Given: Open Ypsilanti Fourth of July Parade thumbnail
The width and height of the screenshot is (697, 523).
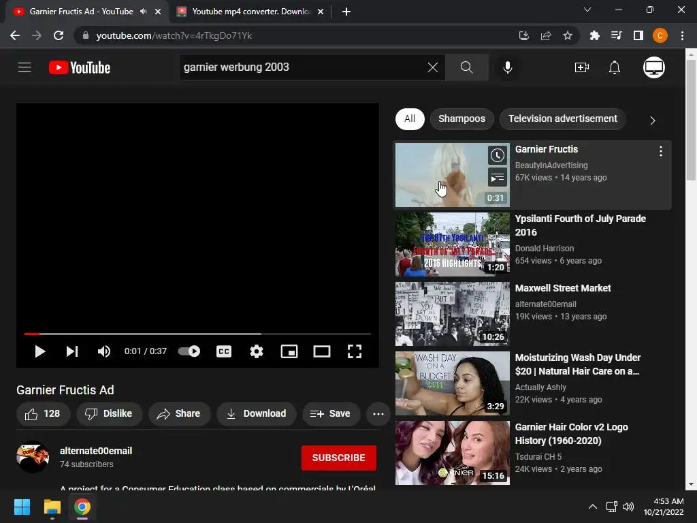Looking at the screenshot, I should [453, 244].
